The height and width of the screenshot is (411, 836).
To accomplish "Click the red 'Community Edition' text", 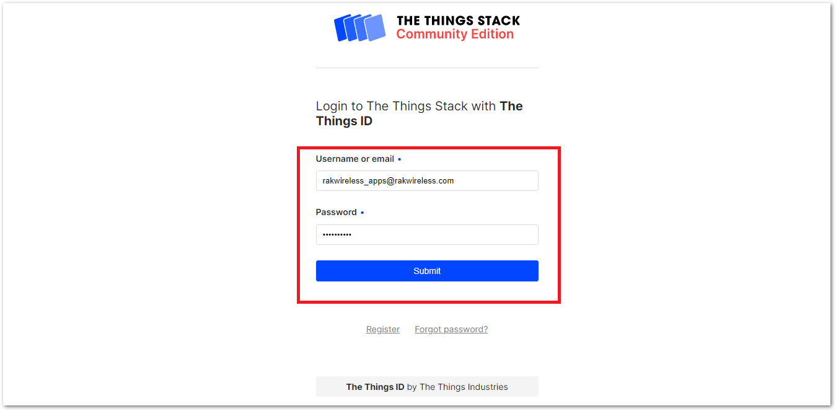I will [455, 35].
